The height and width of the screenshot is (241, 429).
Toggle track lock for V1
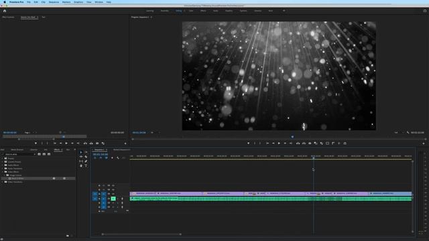[x=99, y=194]
